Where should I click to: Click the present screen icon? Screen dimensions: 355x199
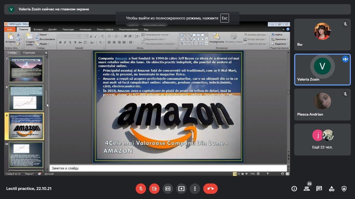coord(181,189)
